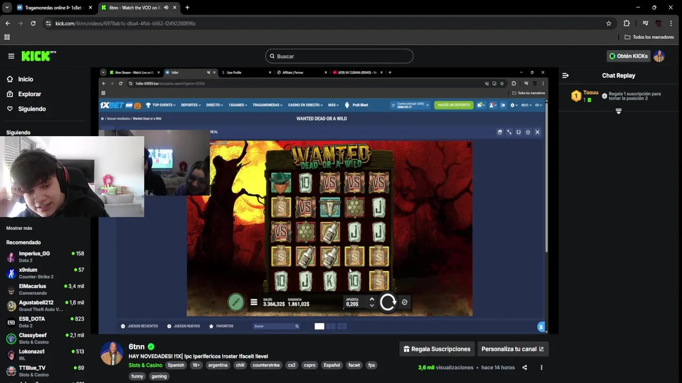The height and width of the screenshot is (383, 682).
Task: View site information icon beside kick.com URL
Action: click(48, 23)
